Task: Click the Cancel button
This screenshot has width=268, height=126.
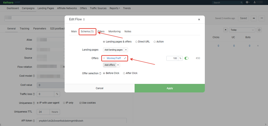Action: point(100,88)
